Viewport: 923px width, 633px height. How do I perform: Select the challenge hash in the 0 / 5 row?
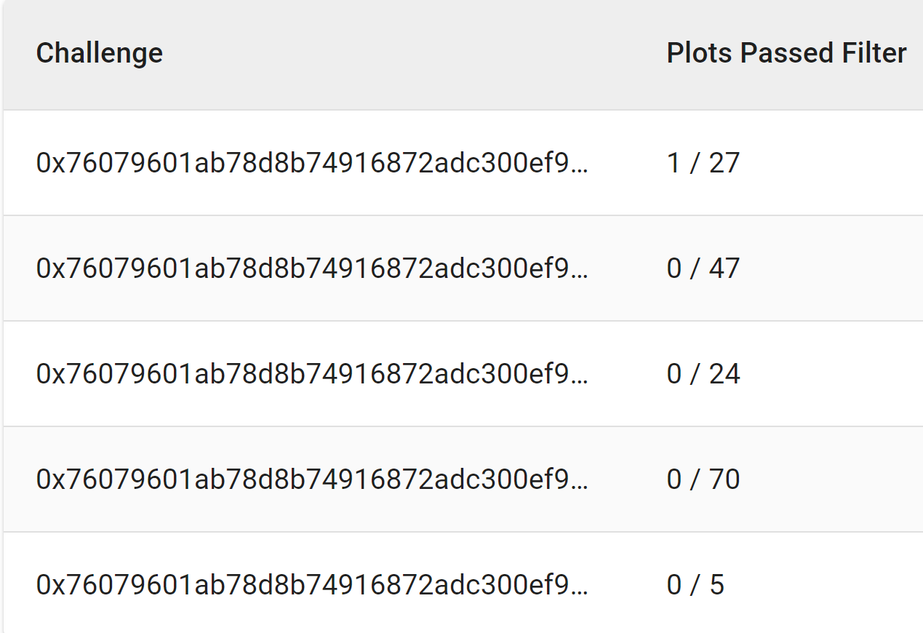point(312,585)
